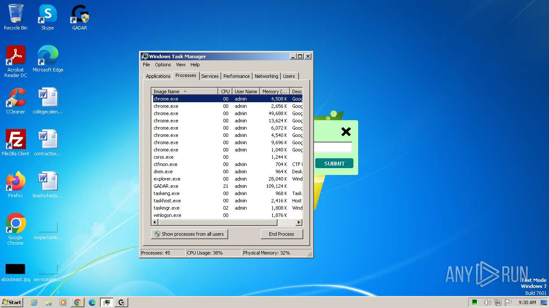This screenshot has width=549, height=308.
Task: Select the collegecalen Word document icon
Action: tap(48, 101)
